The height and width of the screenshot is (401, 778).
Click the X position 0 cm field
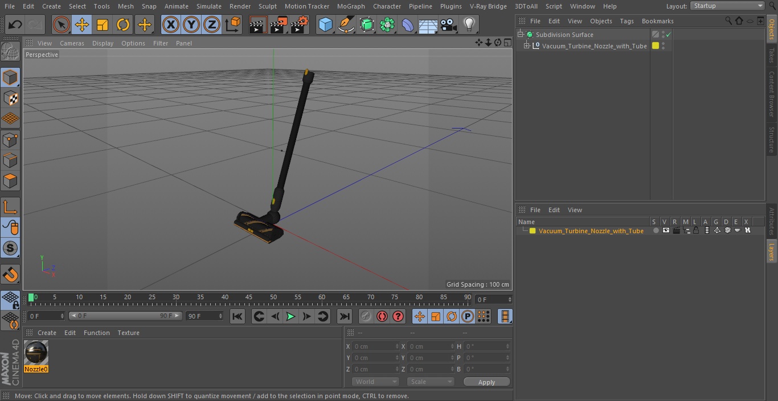point(376,346)
